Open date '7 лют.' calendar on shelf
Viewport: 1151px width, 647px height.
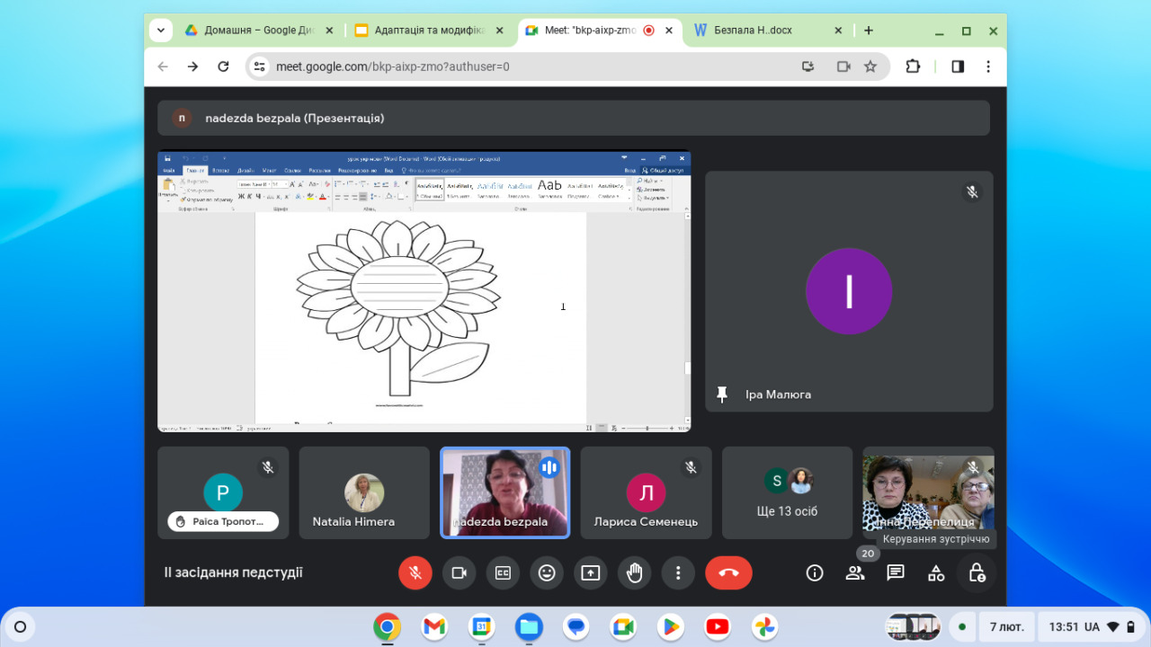(x=1006, y=626)
